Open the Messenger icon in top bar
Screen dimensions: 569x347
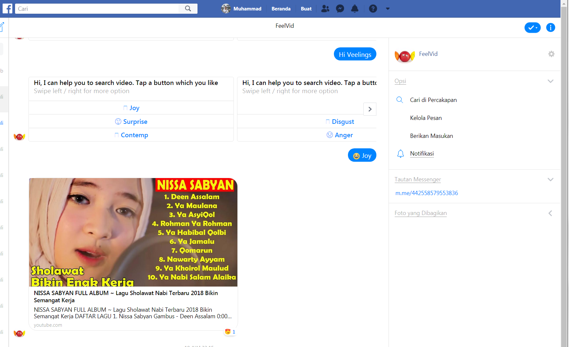[340, 8]
